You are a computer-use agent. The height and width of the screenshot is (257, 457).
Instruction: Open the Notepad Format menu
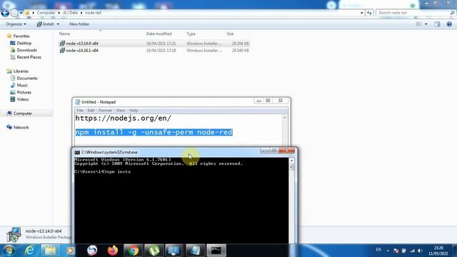coord(105,111)
